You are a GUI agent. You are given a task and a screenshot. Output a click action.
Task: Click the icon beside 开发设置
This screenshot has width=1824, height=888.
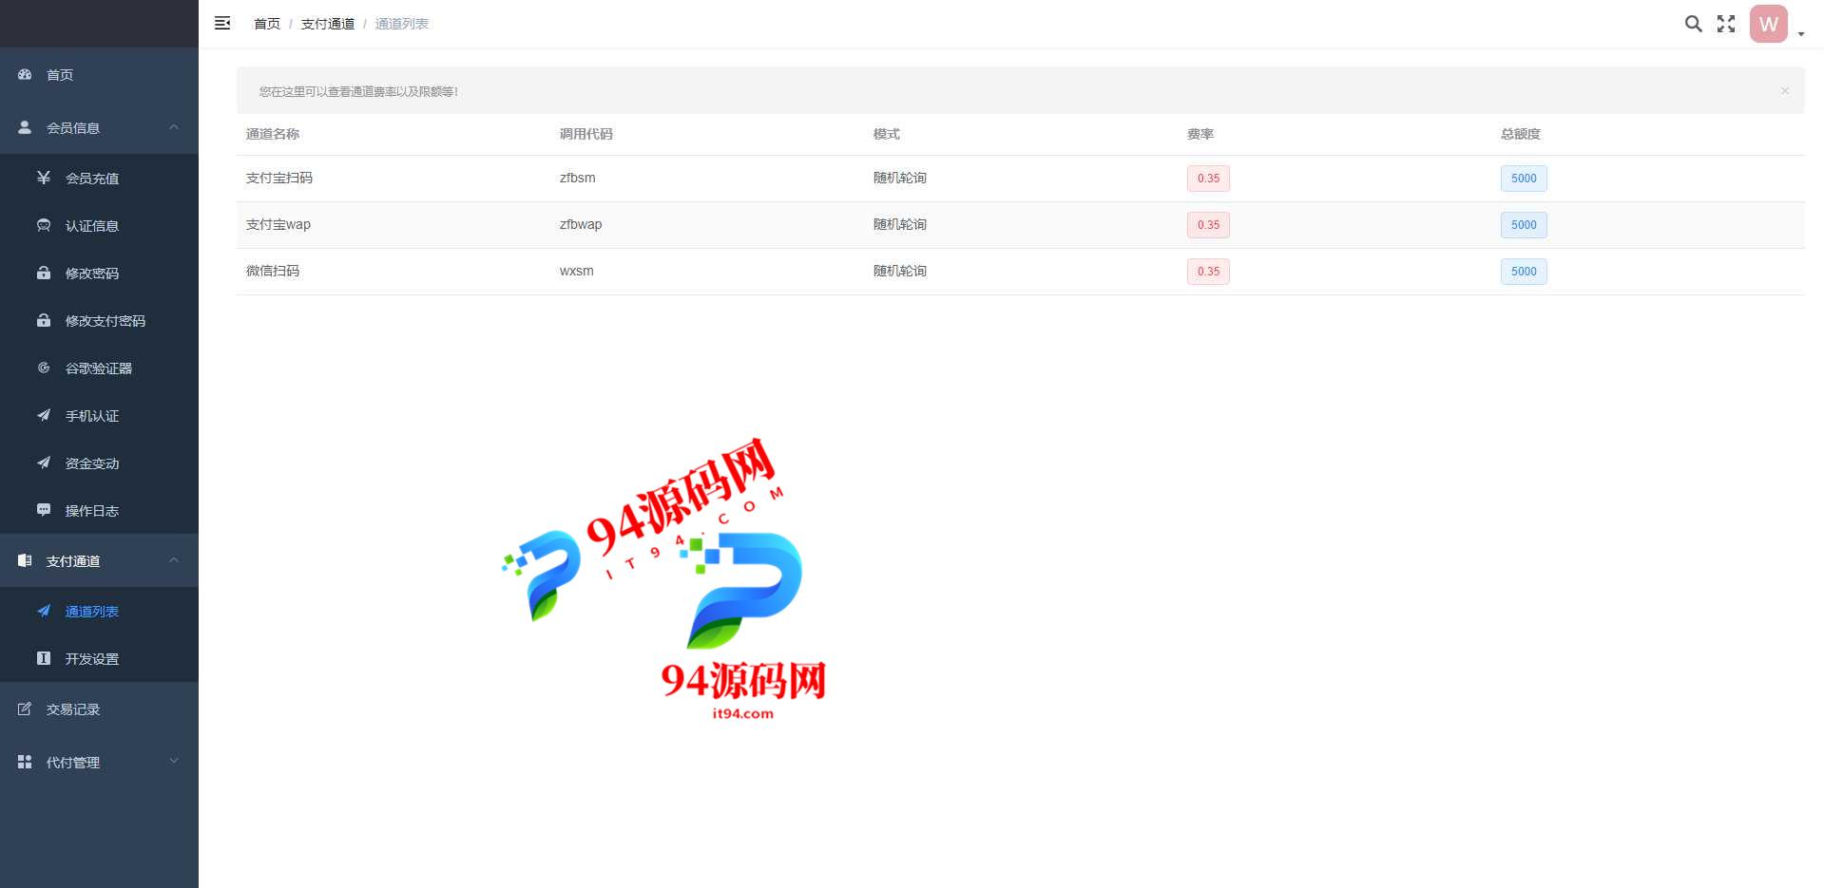pos(44,658)
